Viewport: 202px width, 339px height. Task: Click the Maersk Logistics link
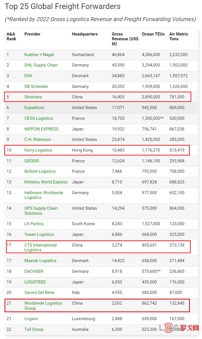point(40,261)
